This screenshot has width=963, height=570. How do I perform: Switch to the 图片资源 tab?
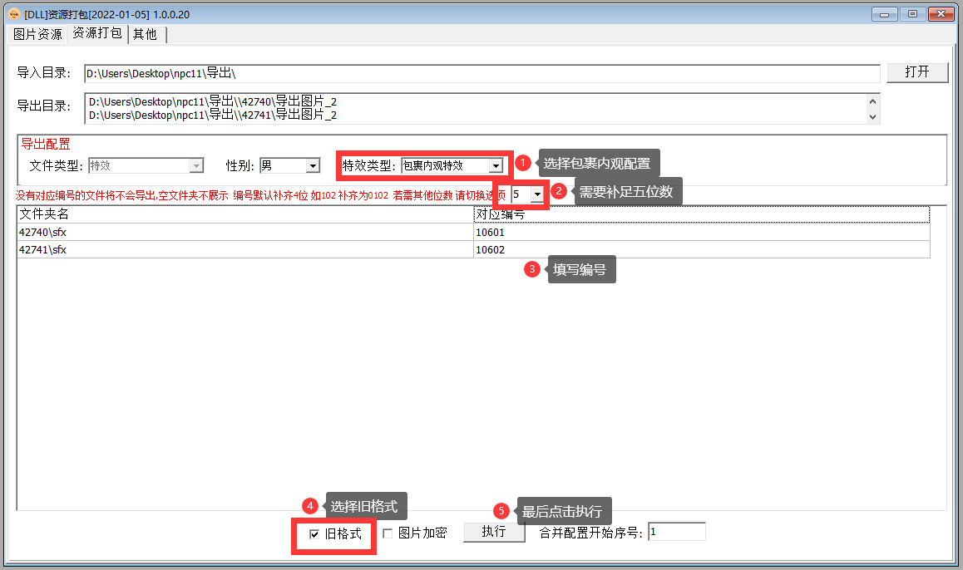(37, 34)
